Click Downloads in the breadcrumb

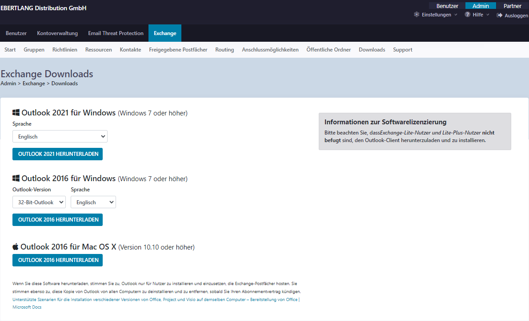pyautogui.click(x=64, y=83)
